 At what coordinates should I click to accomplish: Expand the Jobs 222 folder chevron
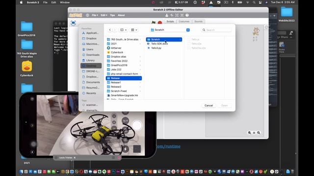pyautogui.click(x=140, y=69)
